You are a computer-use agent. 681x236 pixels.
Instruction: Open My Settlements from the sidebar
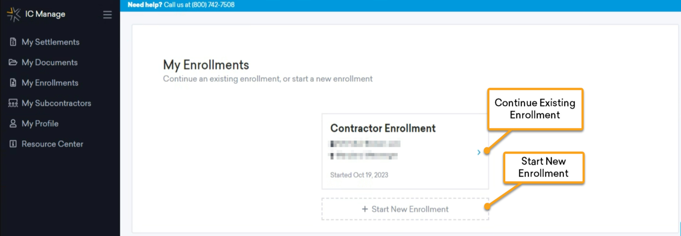(x=51, y=42)
